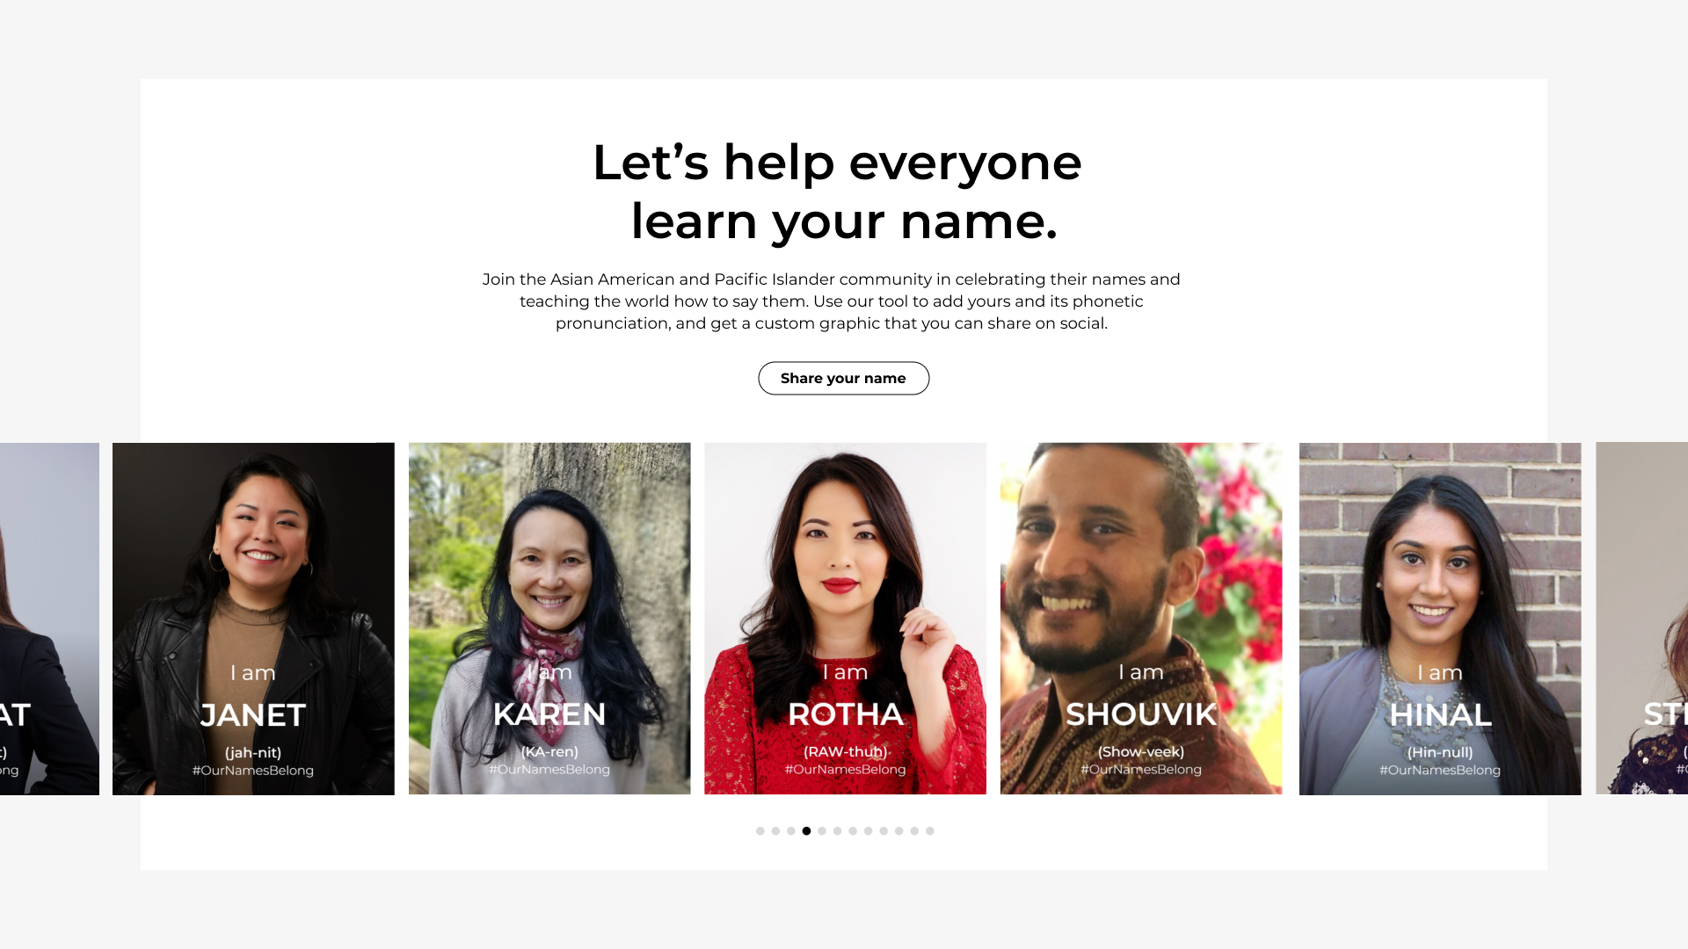
Task: Jump to the last carousel pagination dot
Action: coord(929,830)
